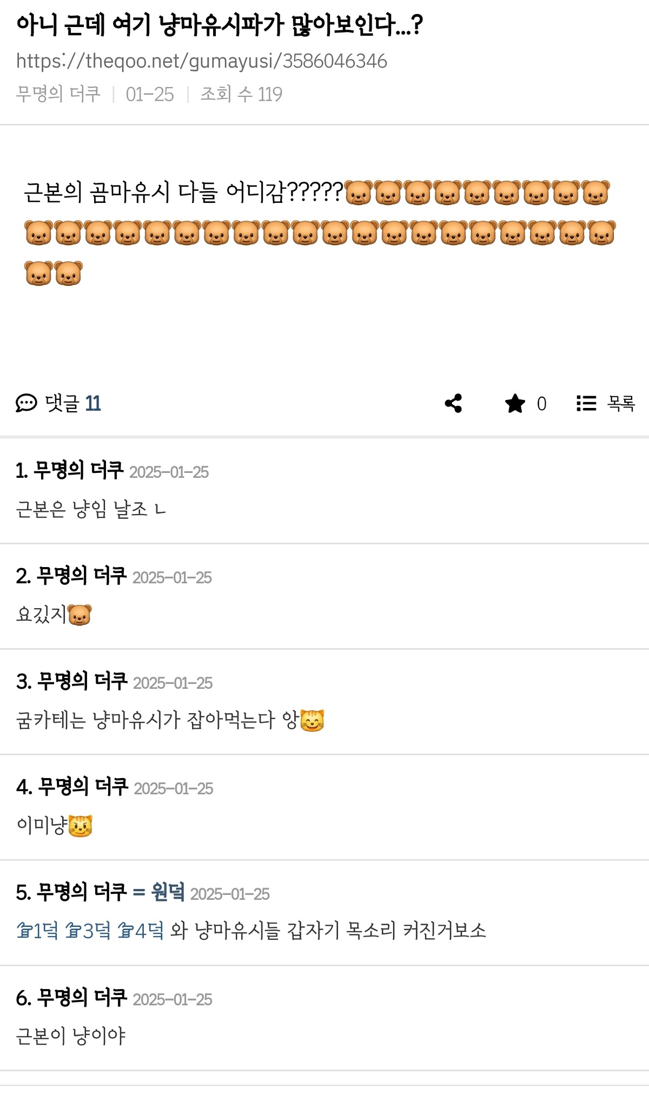The height and width of the screenshot is (1100, 649).
Task: Click the 조회 수 119 view count
Action: click(241, 94)
